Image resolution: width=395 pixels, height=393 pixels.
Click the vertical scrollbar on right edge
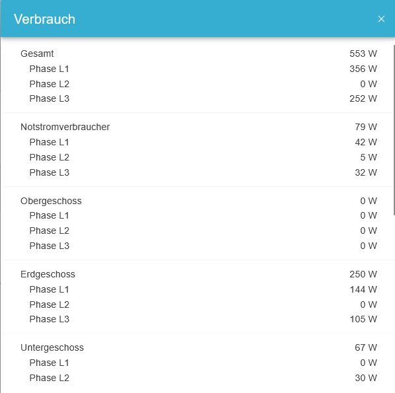[394, 130]
